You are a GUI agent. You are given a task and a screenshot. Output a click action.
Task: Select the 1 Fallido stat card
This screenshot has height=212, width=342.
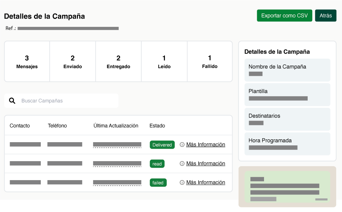click(x=210, y=61)
